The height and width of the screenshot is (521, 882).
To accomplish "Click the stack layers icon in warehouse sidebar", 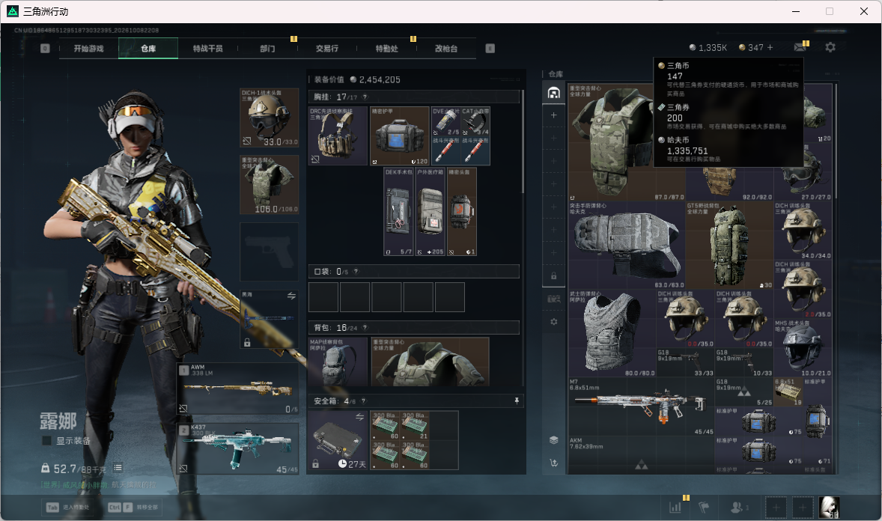I will (553, 440).
